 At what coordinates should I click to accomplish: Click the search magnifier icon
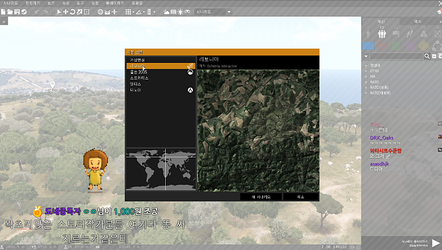[427, 56]
